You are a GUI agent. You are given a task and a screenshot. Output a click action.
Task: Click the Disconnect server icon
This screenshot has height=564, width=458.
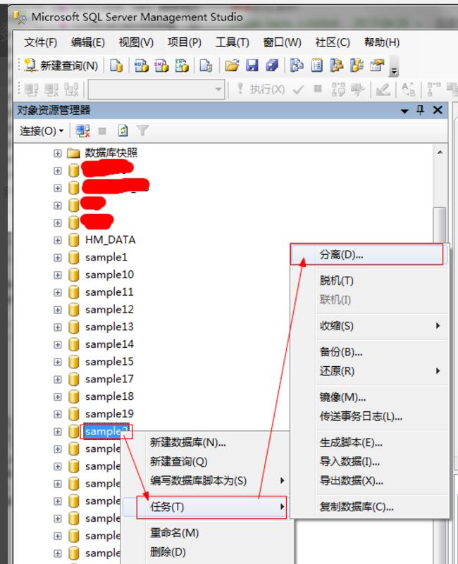pyautogui.click(x=83, y=130)
